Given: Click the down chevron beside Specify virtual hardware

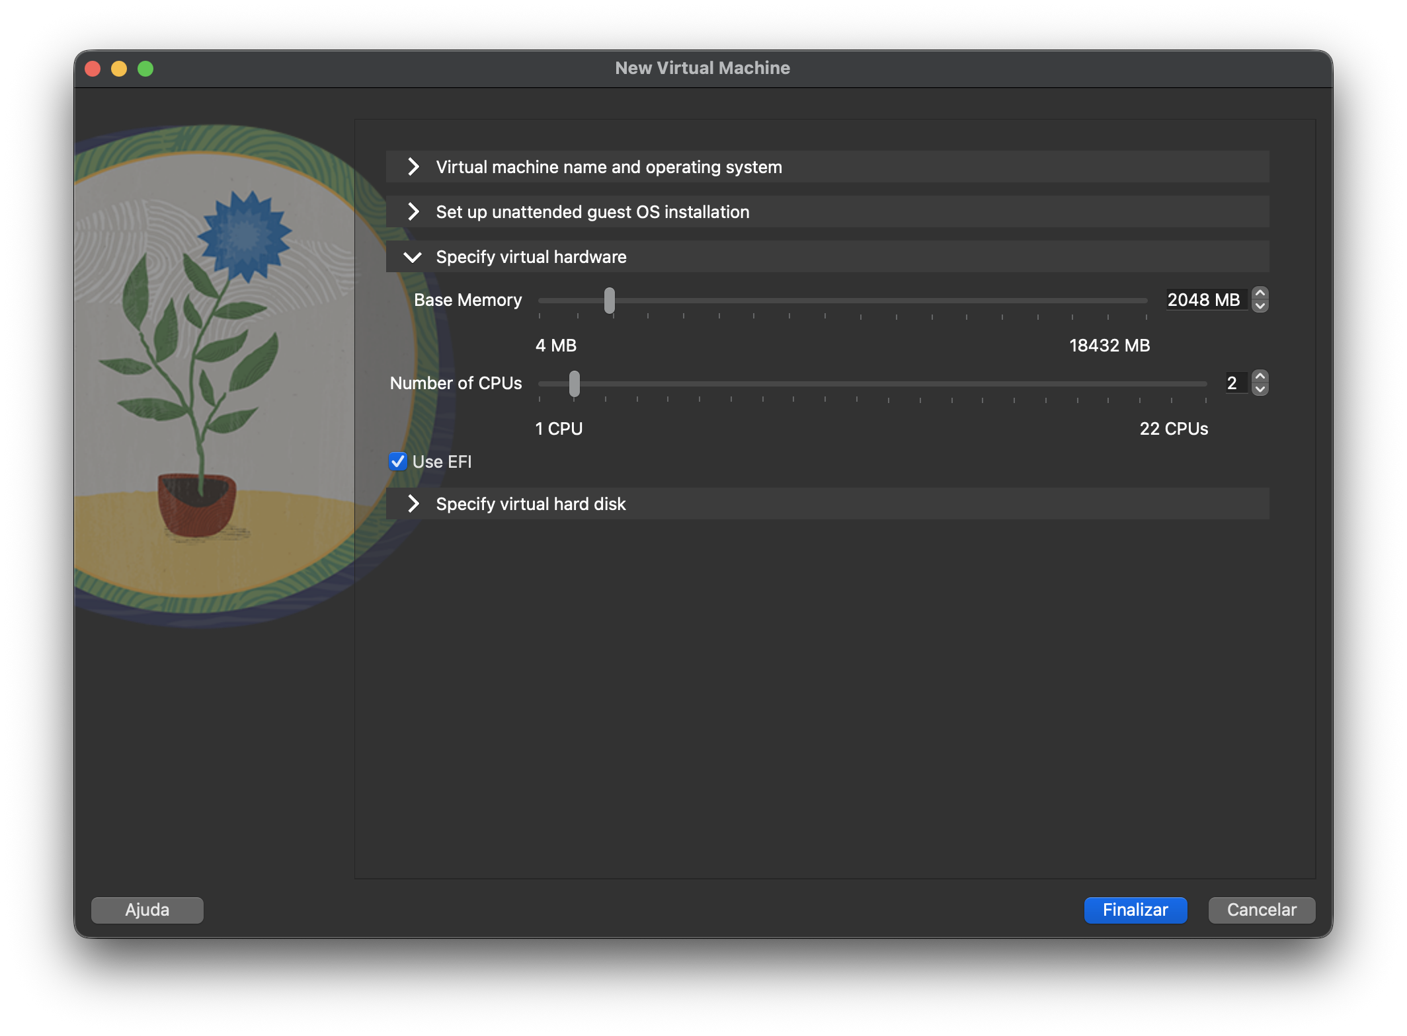Looking at the screenshot, I should point(413,257).
